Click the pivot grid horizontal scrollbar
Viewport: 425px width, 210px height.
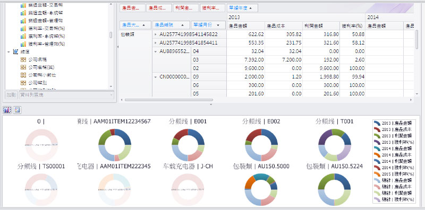point(168,100)
